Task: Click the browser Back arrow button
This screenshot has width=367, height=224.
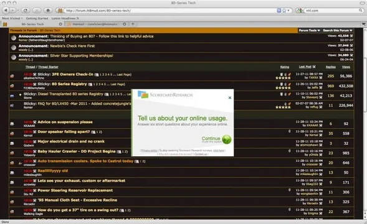Action: coord(6,11)
